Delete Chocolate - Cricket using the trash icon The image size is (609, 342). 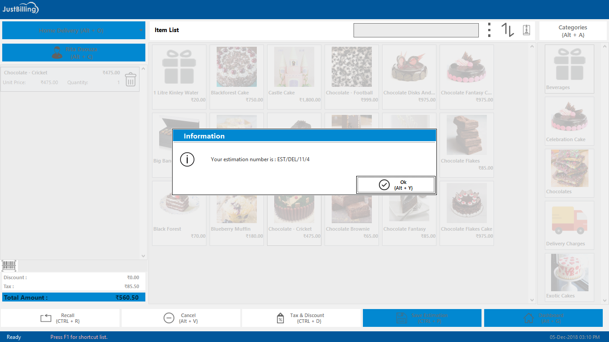[130, 79]
